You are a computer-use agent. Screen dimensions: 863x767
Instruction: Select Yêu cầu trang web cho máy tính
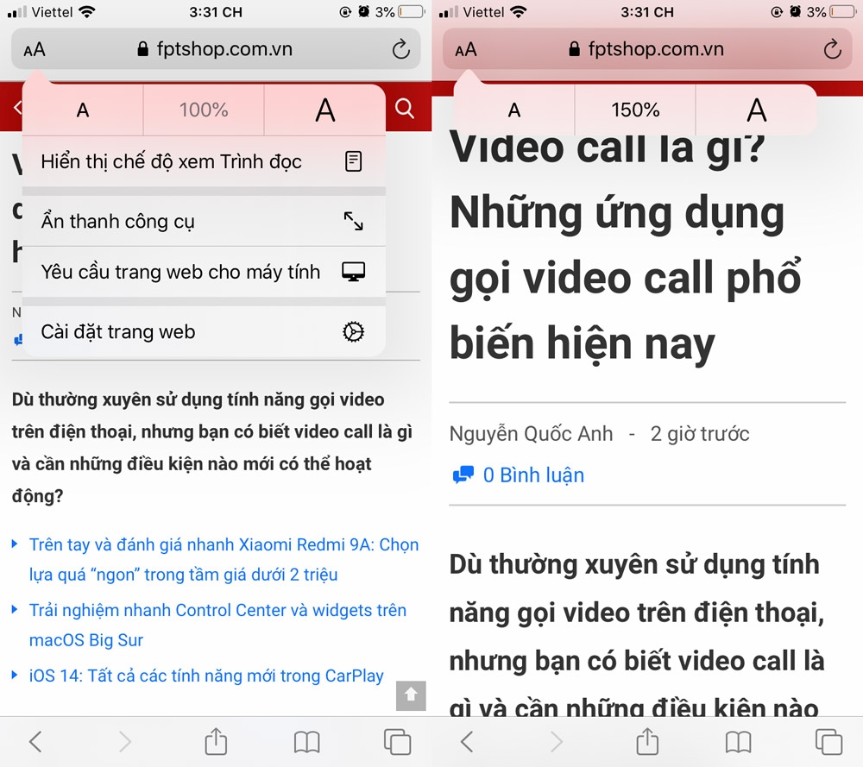(x=204, y=272)
